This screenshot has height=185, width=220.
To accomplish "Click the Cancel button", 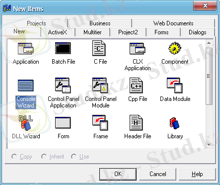I will click(157, 174).
